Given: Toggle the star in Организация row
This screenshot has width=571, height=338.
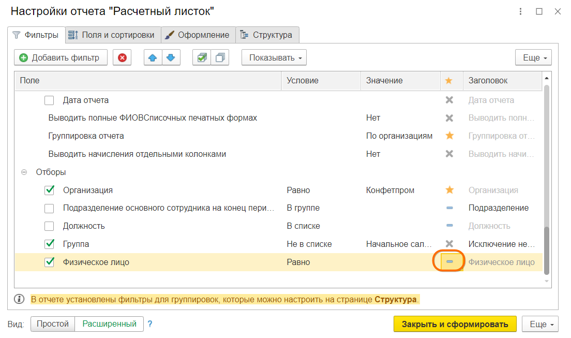Looking at the screenshot, I should tap(449, 190).
